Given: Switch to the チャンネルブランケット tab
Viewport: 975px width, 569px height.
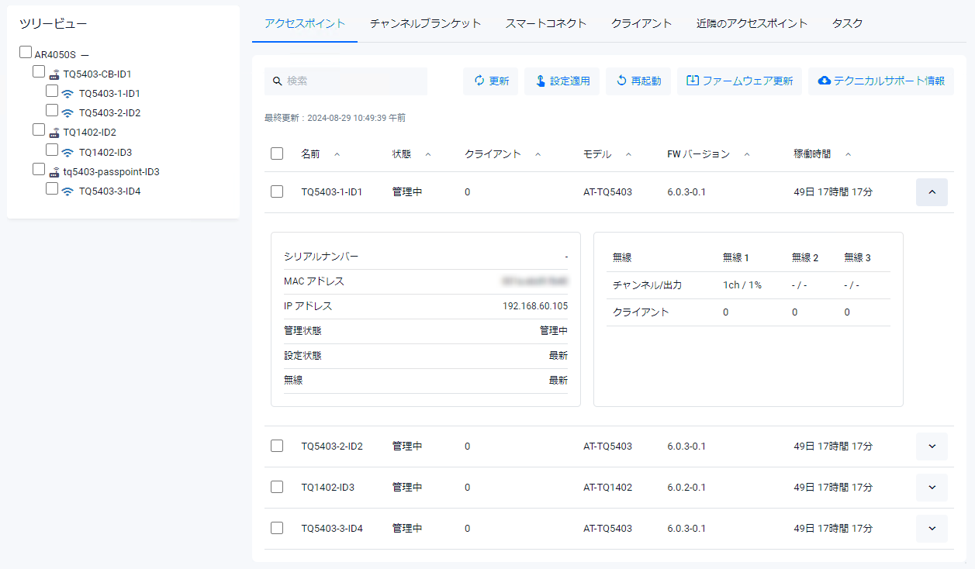Looking at the screenshot, I should pyautogui.click(x=425, y=23).
